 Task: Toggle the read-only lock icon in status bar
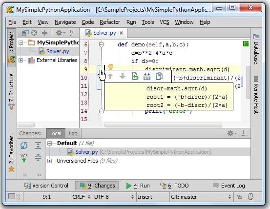coord(239,197)
